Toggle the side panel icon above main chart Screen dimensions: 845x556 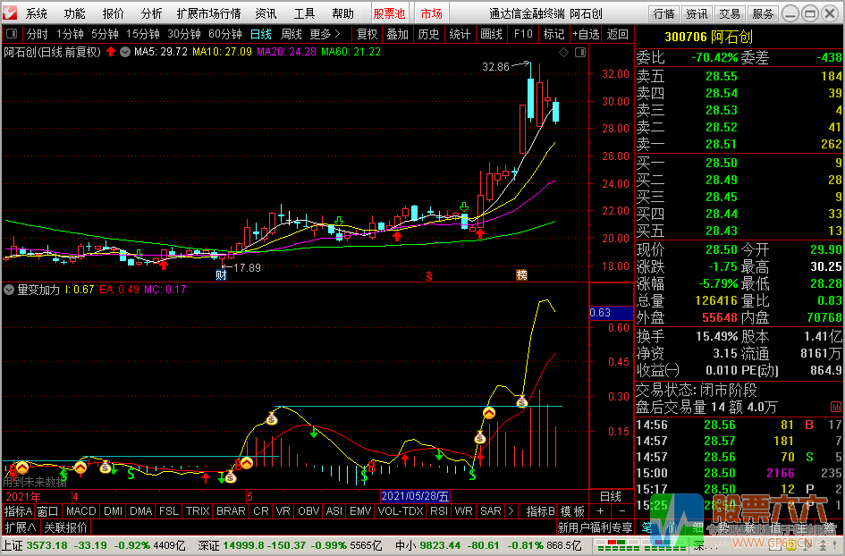[x=580, y=52]
